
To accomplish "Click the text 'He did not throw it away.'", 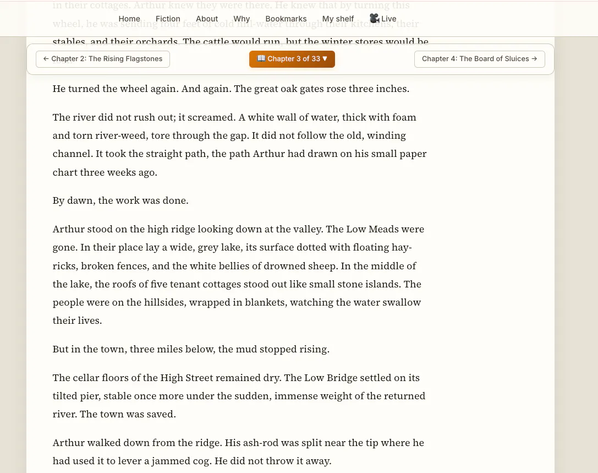I will [x=273, y=461].
